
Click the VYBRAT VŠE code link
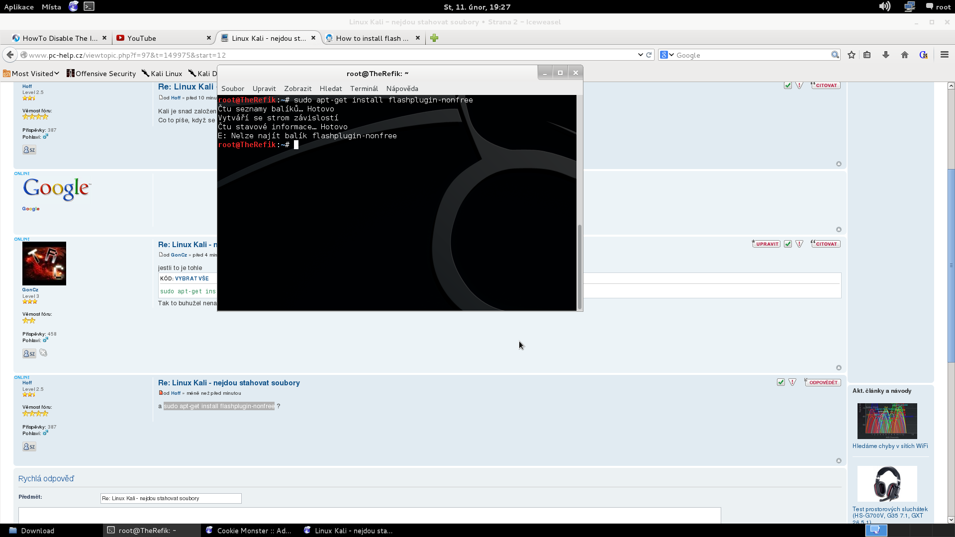[191, 278]
